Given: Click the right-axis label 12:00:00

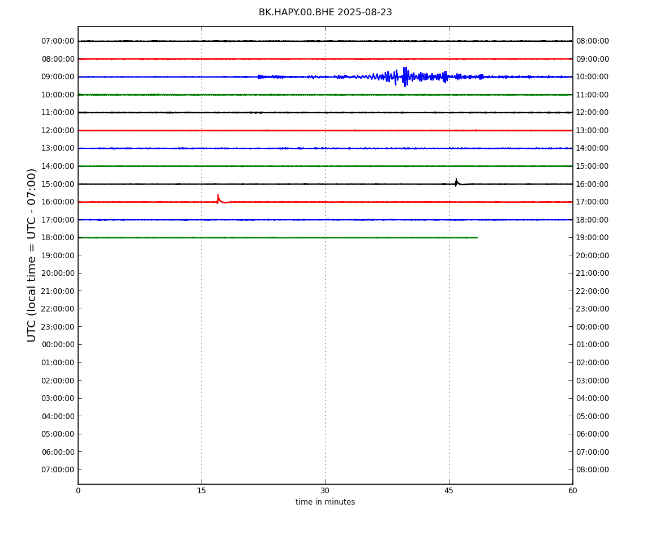Looking at the screenshot, I should click(x=593, y=113).
